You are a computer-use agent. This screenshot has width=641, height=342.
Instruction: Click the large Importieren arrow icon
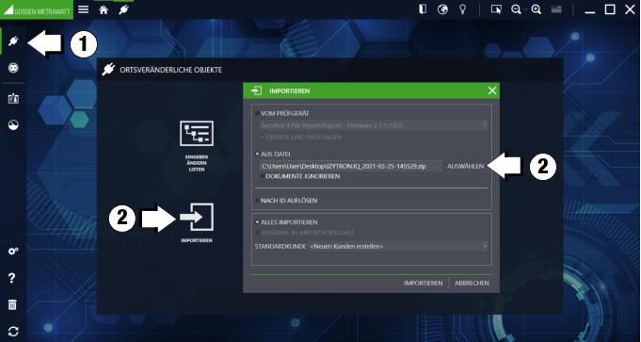coord(197,217)
